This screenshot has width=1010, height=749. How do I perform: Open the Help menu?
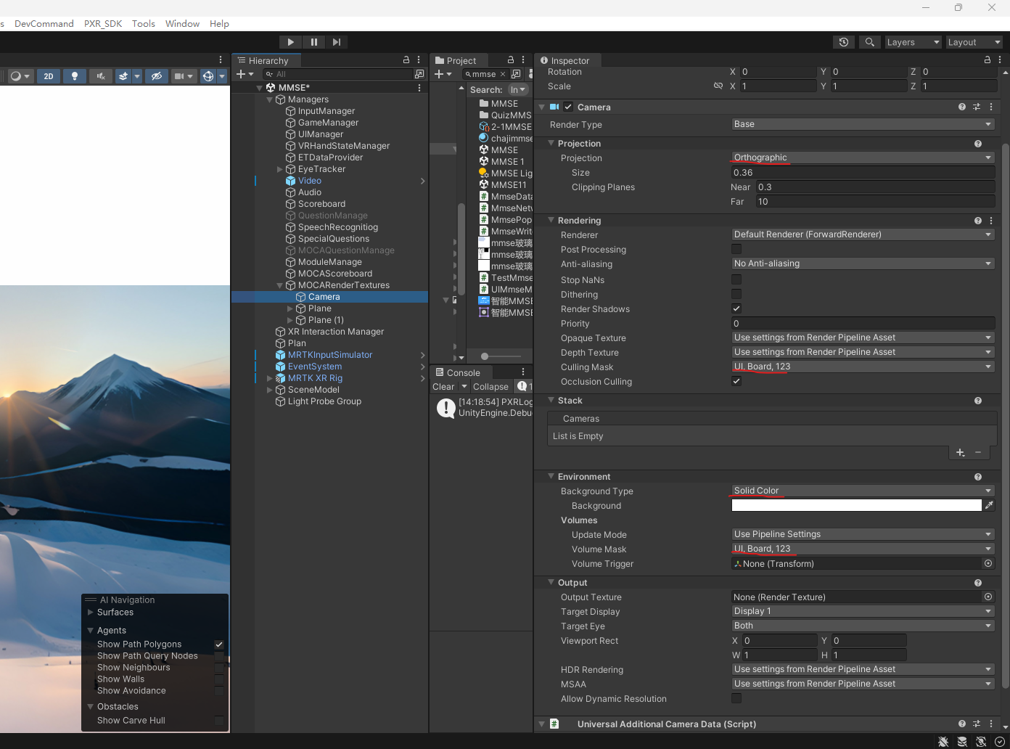coord(219,23)
